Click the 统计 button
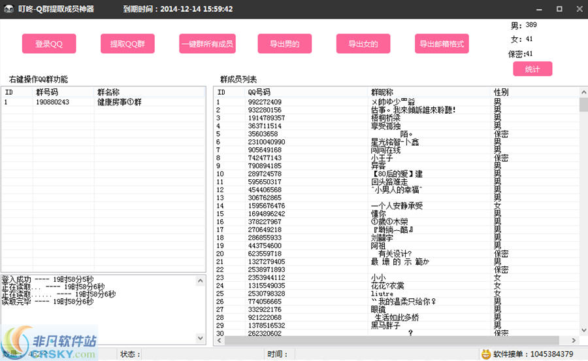 (532, 69)
